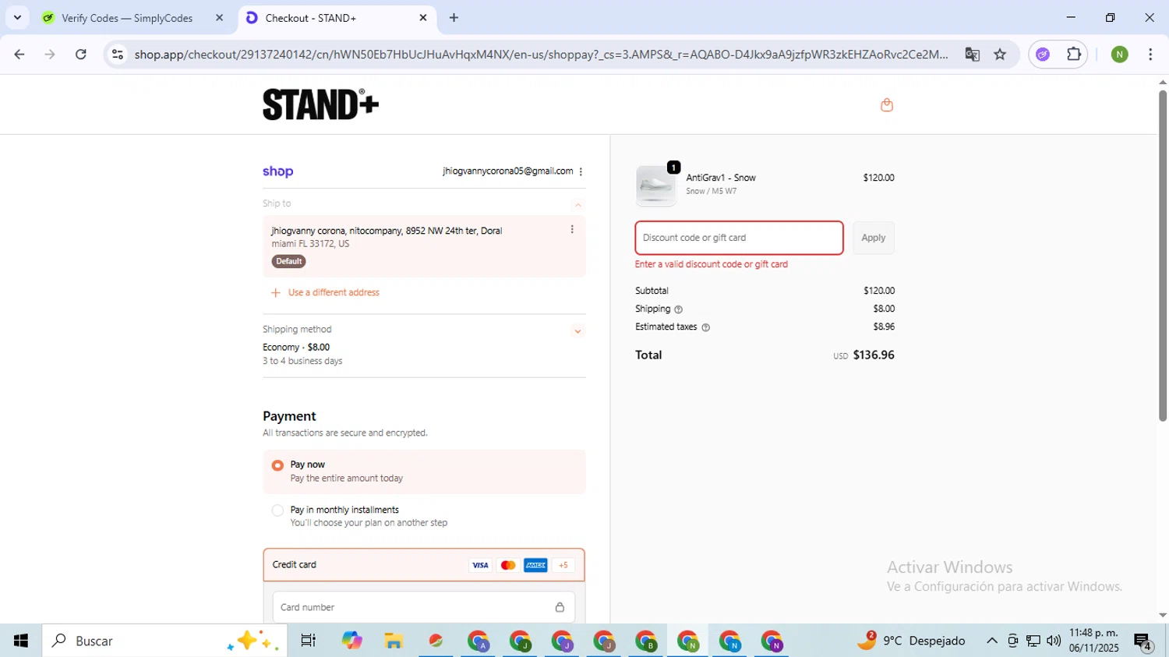The width and height of the screenshot is (1169, 657).
Task: Click the Visa card icon
Action: 480,565
